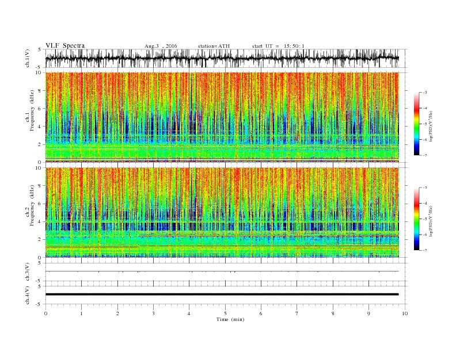Click time axis tick label "8"
Screen dimensions: 456x352
coord(333,313)
